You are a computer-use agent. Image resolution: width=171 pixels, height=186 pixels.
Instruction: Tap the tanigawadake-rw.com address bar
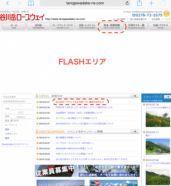click(x=85, y=3)
